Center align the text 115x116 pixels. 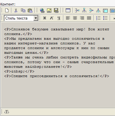coord(75,18)
